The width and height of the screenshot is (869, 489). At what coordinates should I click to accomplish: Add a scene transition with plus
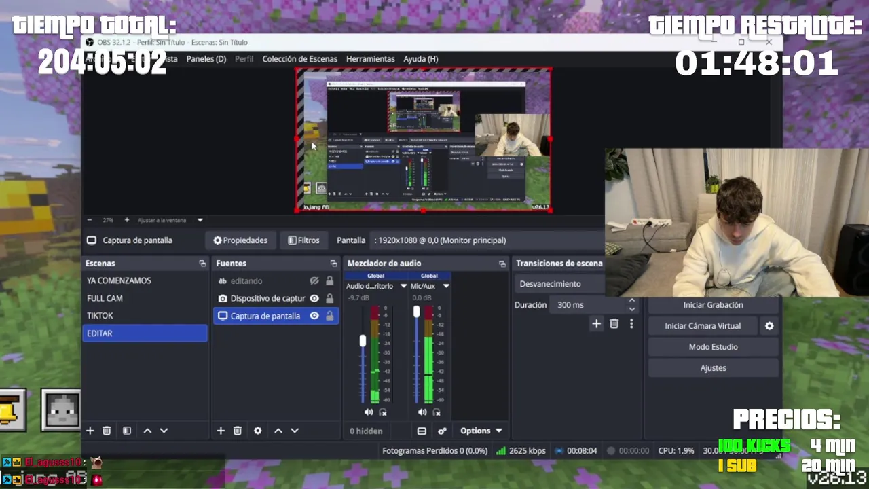tap(596, 324)
